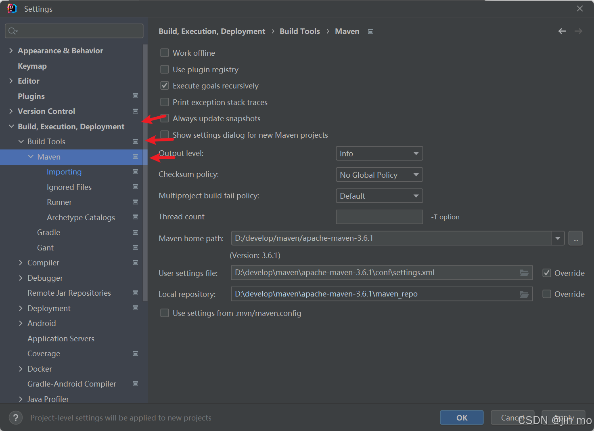Open help with the question mark icon
The image size is (594, 431).
click(16, 418)
